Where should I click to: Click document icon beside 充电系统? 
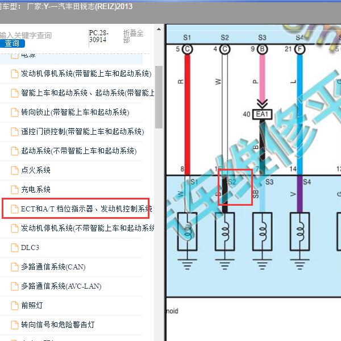(x=15, y=190)
